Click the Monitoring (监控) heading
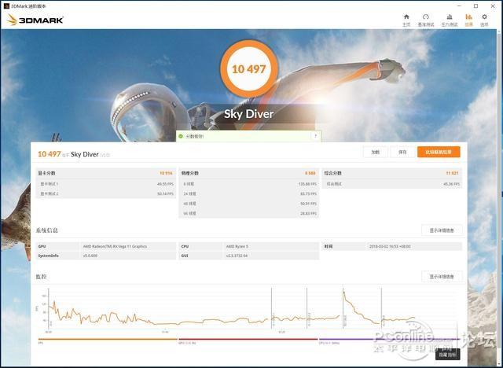The width and height of the screenshot is (503, 368). click(x=41, y=277)
